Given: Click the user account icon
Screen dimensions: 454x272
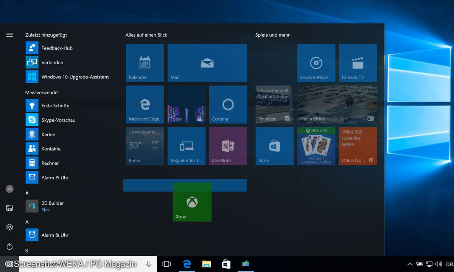Looking at the screenshot, I should pos(9,189).
